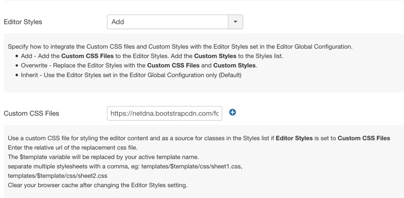Click the 'Specify how to integrate' description line
This screenshot has width=404, height=198.
(x=180, y=46)
